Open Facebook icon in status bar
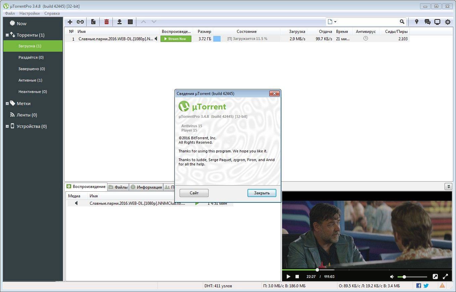 419,286
